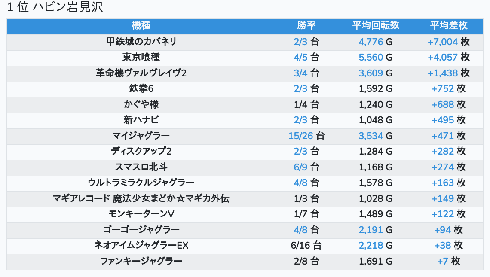Click the 革命機ヴァルヴレイヴ2 row name
490x277 pixels.
tap(141, 73)
